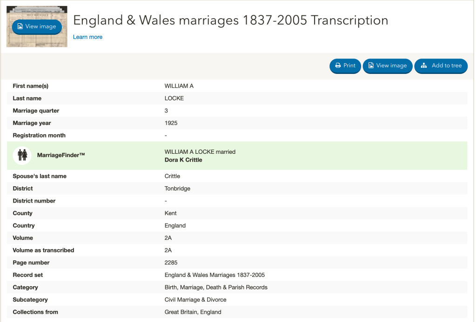Select the county value Kent
The image size is (476, 322).
click(171, 213)
